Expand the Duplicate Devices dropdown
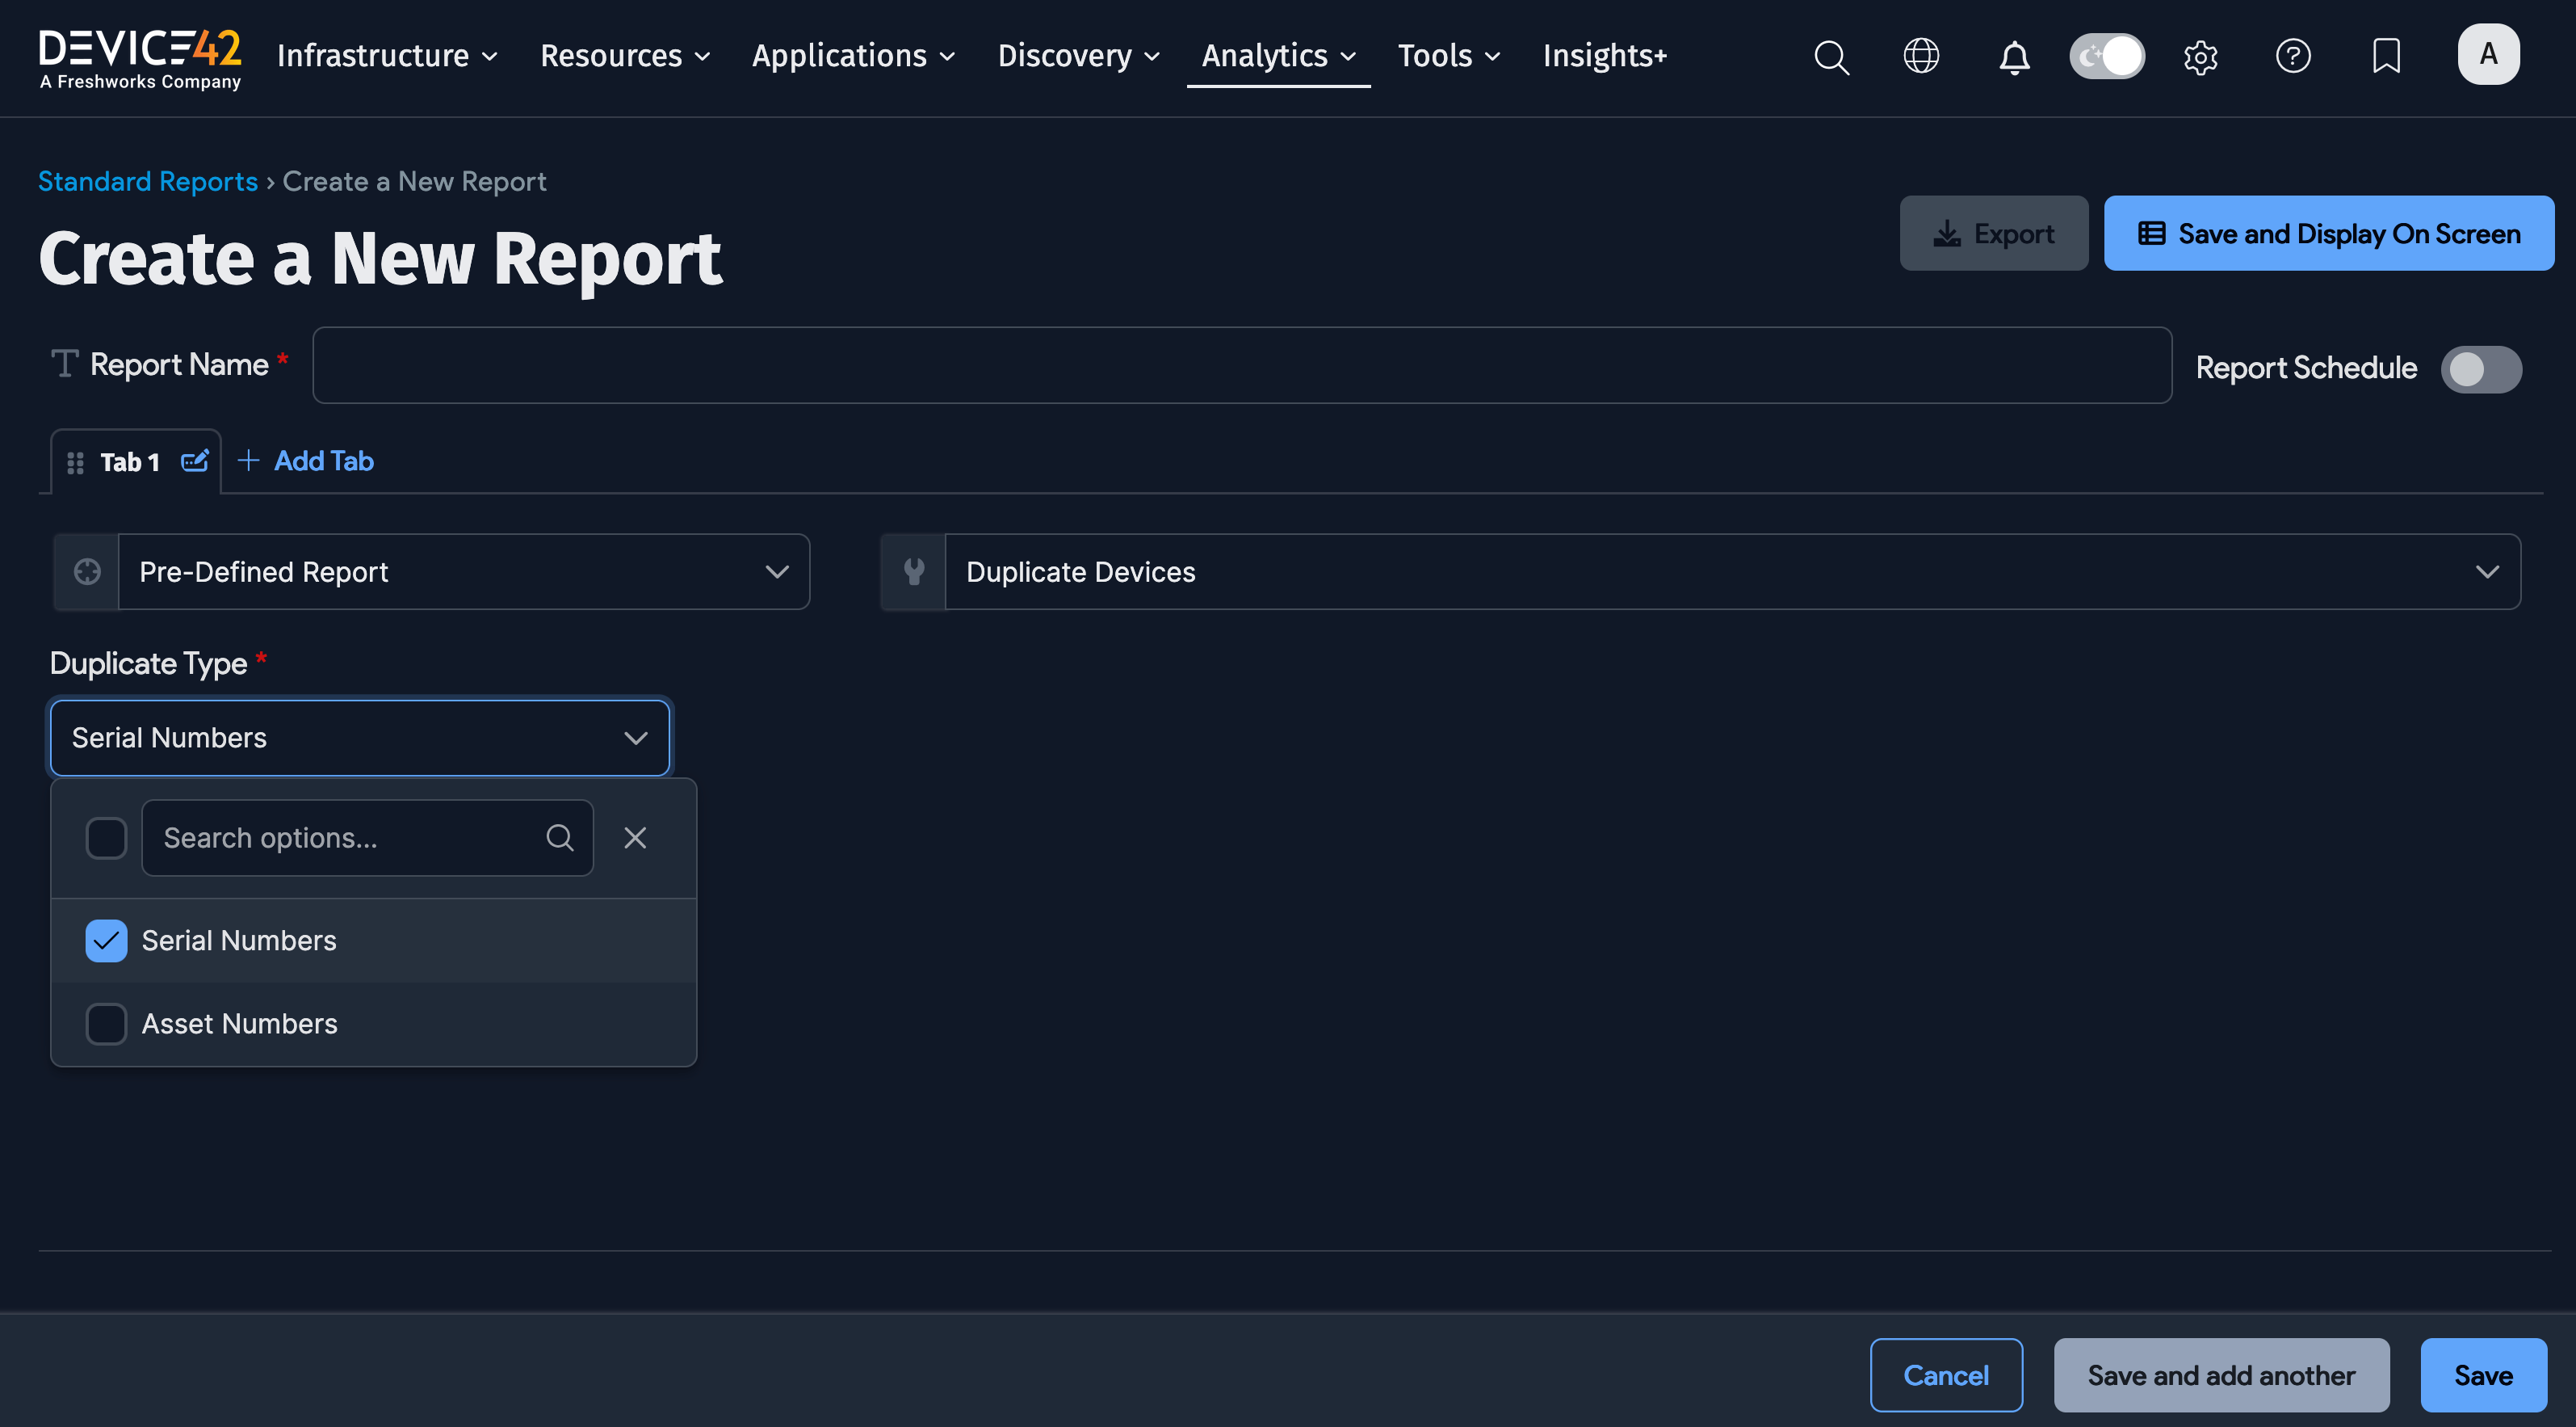The height and width of the screenshot is (1427, 2576). pos(1731,571)
